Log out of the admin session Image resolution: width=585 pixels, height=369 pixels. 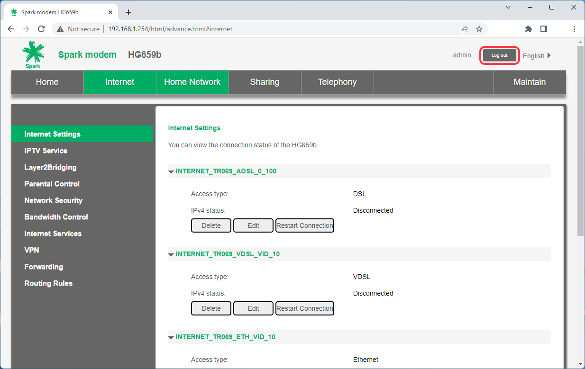pyautogui.click(x=499, y=55)
